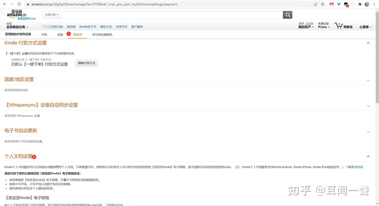Click the page vertical scrollbar thumb
This screenshot has height=206, width=379.
click(x=377, y=57)
